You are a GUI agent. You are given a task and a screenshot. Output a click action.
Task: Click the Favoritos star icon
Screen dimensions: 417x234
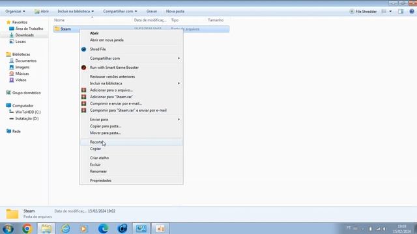pyautogui.click(x=8, y=22)
